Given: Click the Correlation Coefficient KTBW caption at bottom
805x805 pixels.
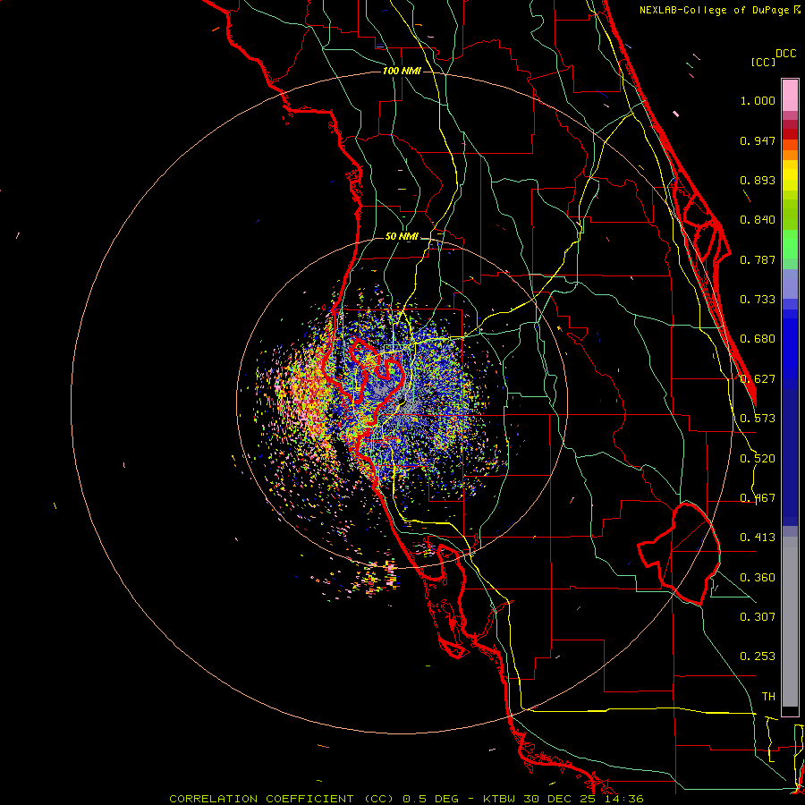Looking at the screenshot, I should tap(406, 799).
